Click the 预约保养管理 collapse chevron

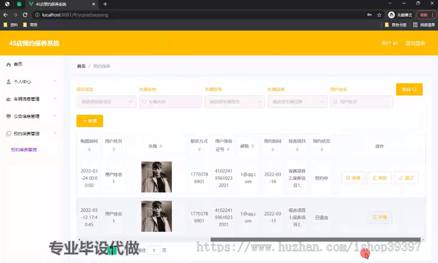pos(55,133)
